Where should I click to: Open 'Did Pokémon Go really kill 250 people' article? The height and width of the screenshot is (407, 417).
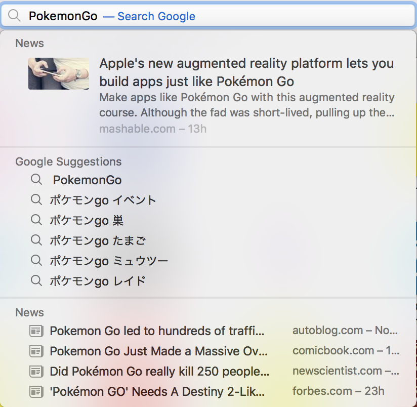[159, 372]
